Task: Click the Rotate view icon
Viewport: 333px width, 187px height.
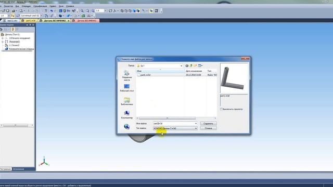Action: point(110,10)
